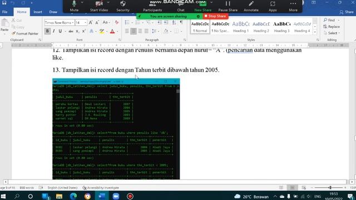
Task: Apply Heading 1 style
Action: coord(241,27)
